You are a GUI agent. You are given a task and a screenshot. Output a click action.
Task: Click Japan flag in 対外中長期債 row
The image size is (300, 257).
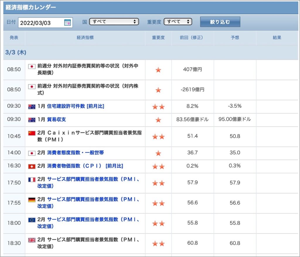pos(32,67)
